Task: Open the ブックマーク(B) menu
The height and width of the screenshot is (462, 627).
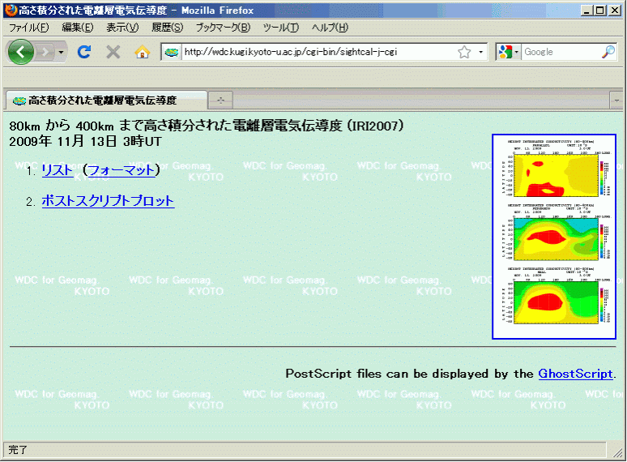Action: [223, 28]
